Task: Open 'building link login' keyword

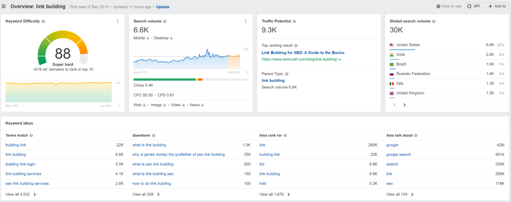Action: tap(20, 164)
